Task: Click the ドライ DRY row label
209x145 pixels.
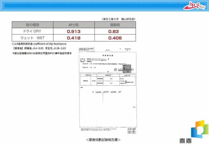Action: [x=32, y=31]
